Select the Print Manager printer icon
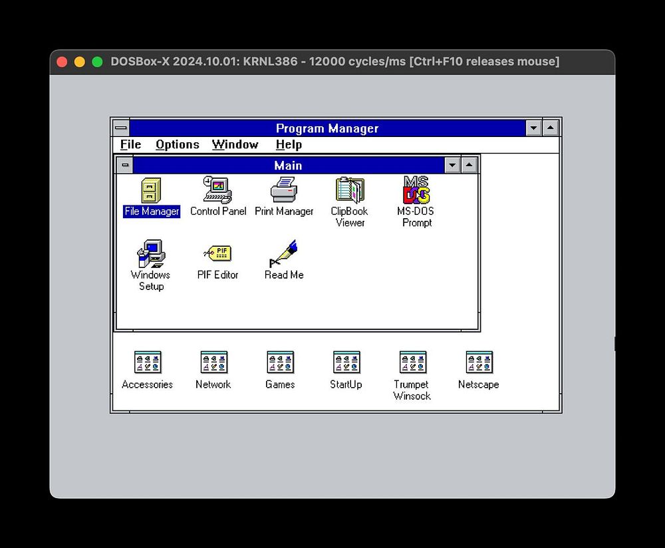This screenshot has height=548, width=665. click(x=284, y=190)
